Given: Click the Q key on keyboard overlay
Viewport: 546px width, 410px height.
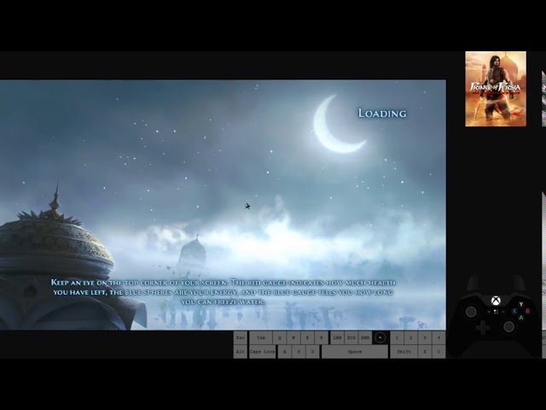Looking at the screenshot, I should click(280, 337).
